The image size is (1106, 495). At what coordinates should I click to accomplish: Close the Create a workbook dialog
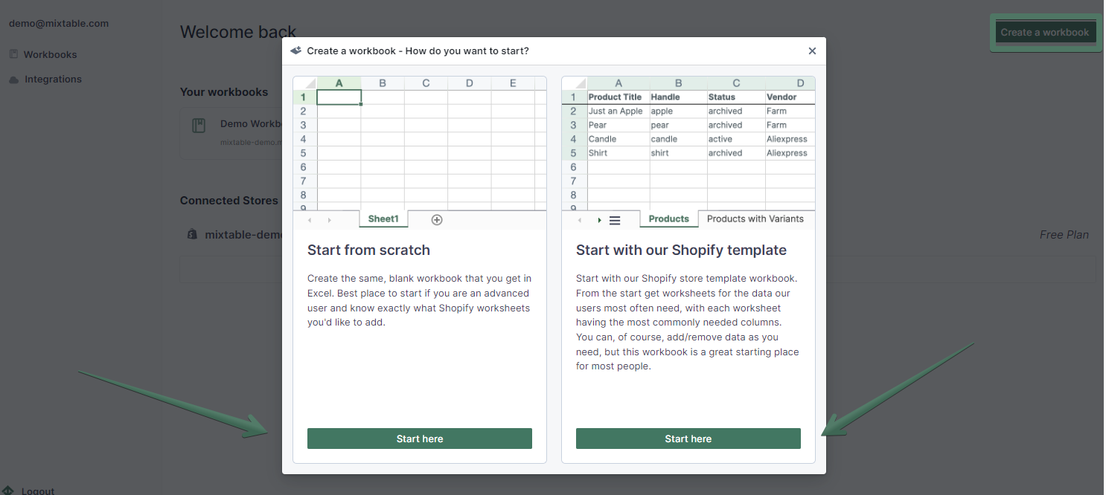(x=812, y=51)
